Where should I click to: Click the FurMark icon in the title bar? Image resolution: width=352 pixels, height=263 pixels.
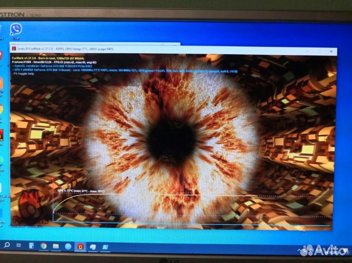14,49
